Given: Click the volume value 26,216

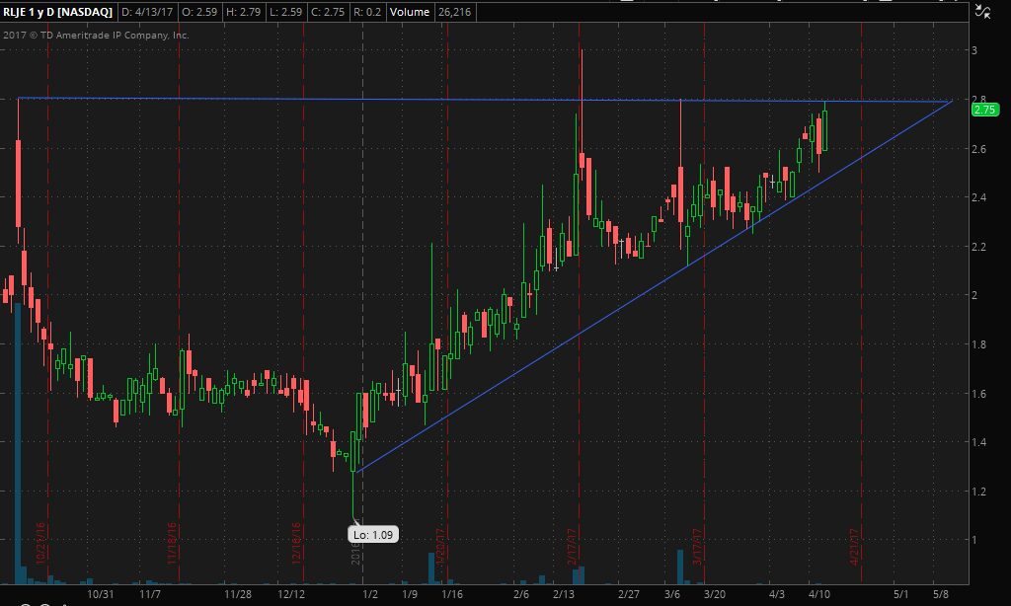Looking at the screenshot, I should click(454, 12).
